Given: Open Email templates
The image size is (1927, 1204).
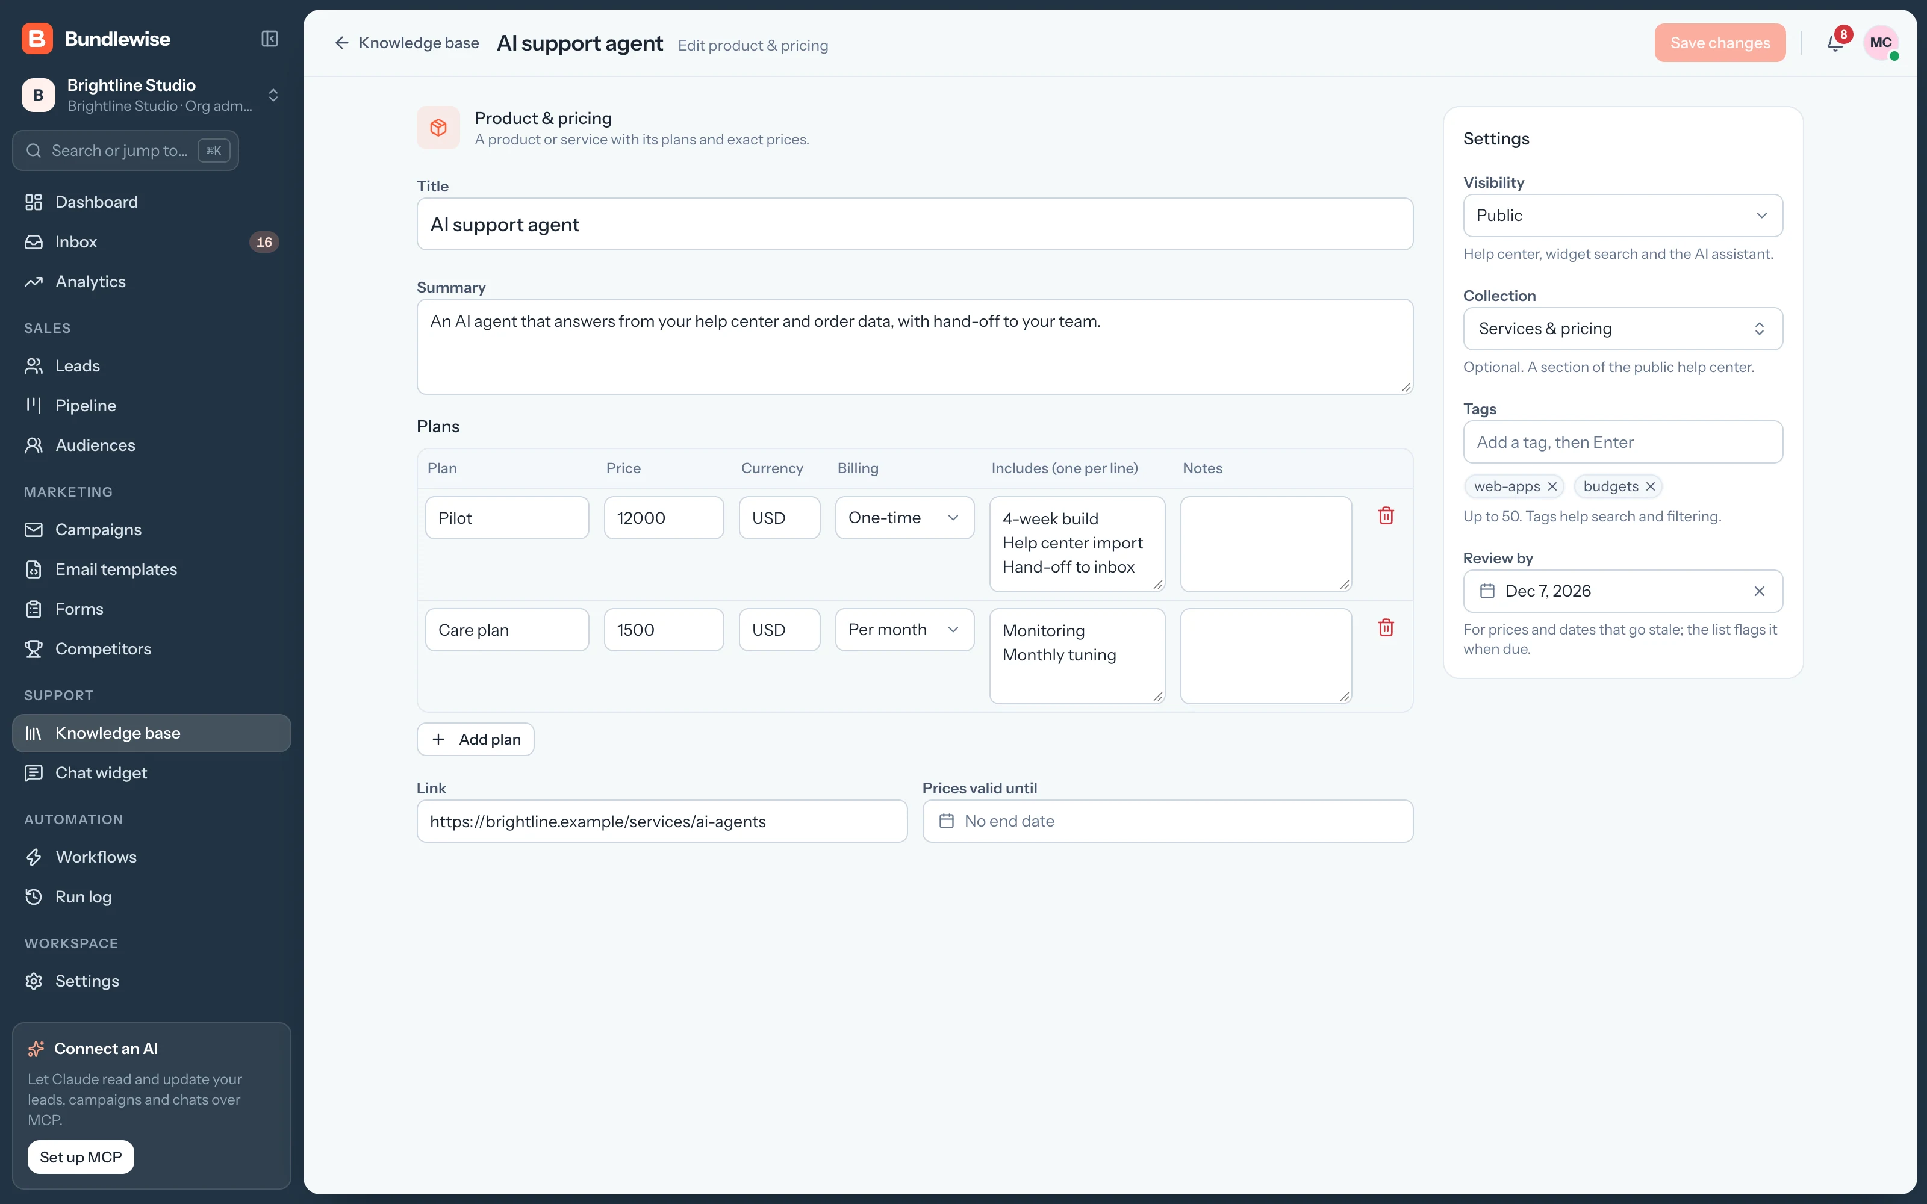Looking at the screenshot, I should (151, 570).
